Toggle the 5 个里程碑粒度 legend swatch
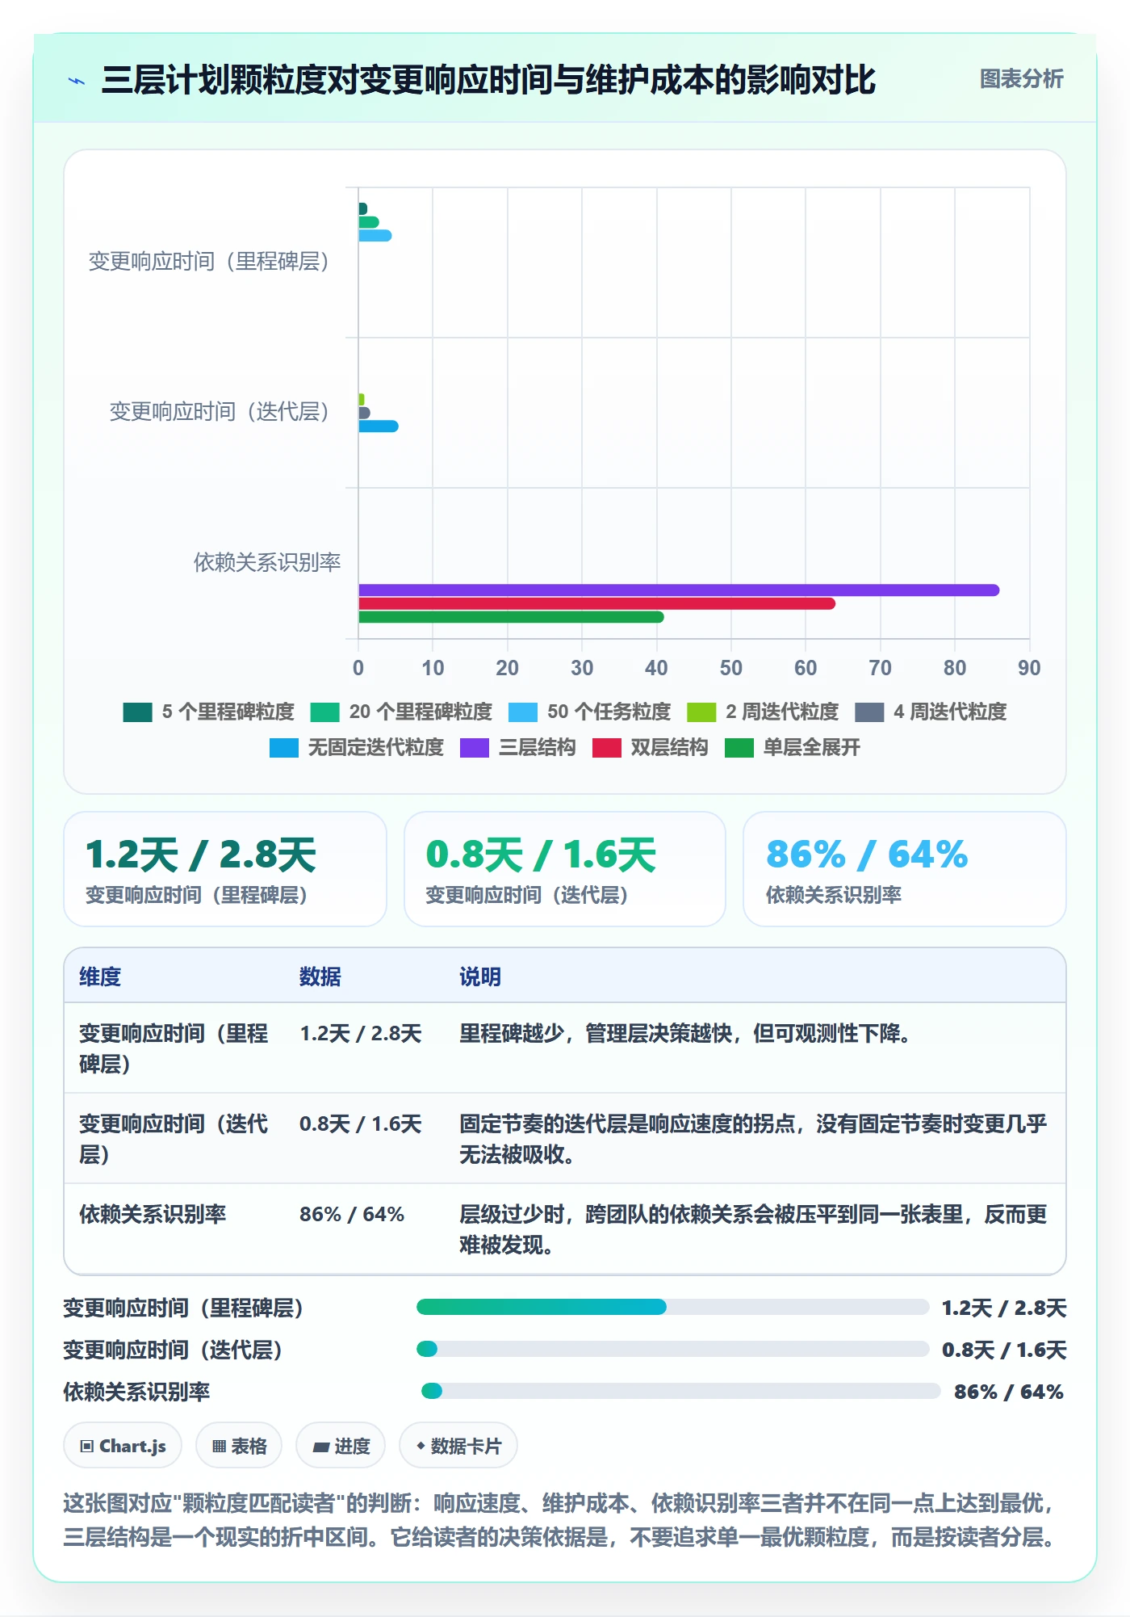The image size is (1130, 1617). click(137, 712)
